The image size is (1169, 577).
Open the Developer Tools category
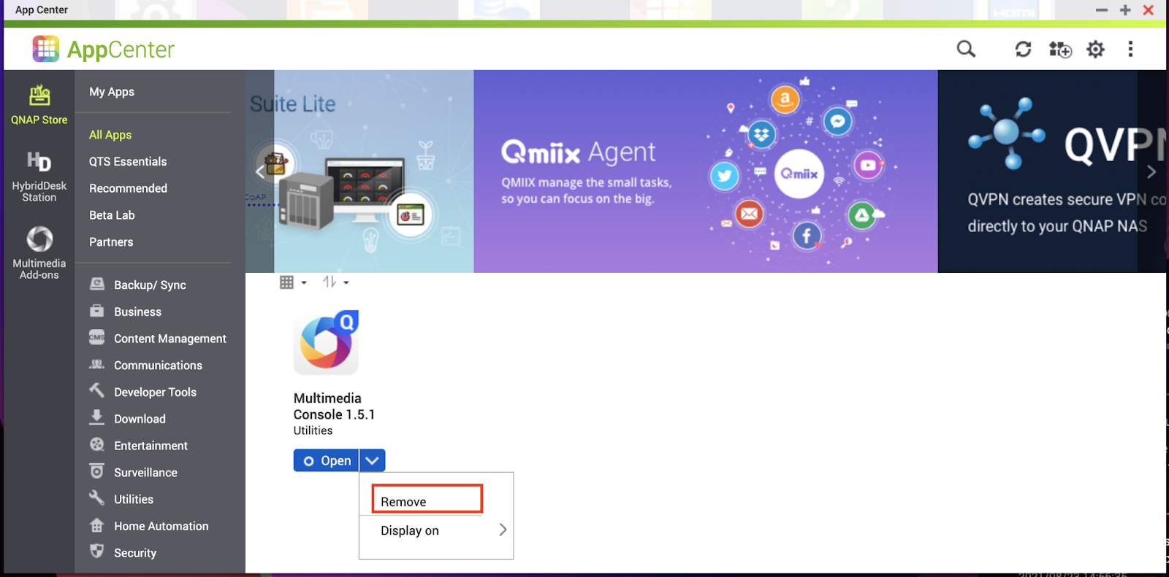click(x=142, y=392)
